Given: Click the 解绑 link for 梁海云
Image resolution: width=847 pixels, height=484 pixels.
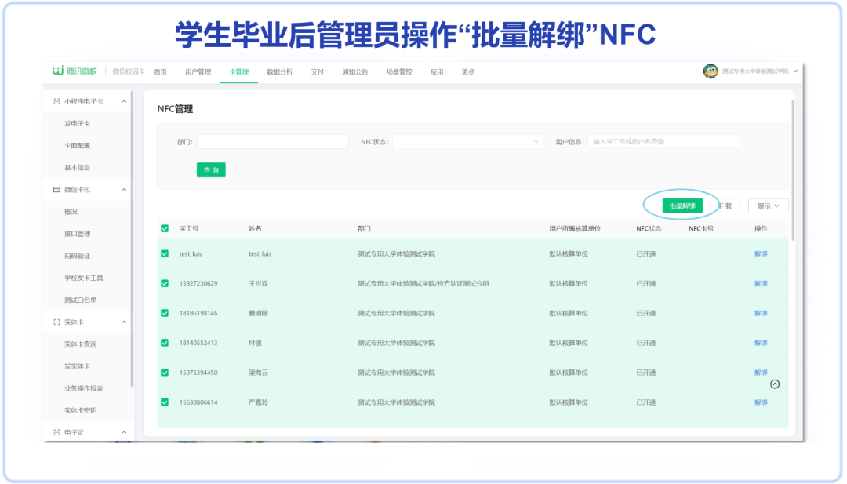Looking at the screenshot, I should (760, 373).
